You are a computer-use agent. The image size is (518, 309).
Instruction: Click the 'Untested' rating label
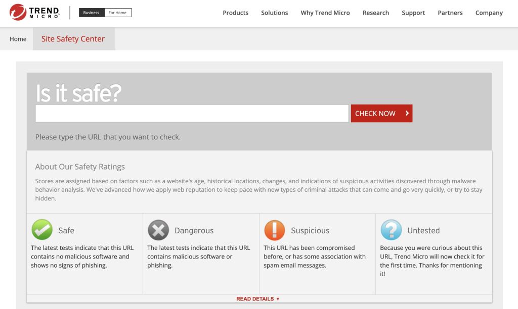(x=423, y=231)
